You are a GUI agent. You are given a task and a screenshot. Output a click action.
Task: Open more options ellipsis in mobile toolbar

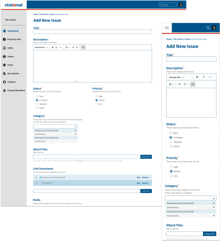210,77
